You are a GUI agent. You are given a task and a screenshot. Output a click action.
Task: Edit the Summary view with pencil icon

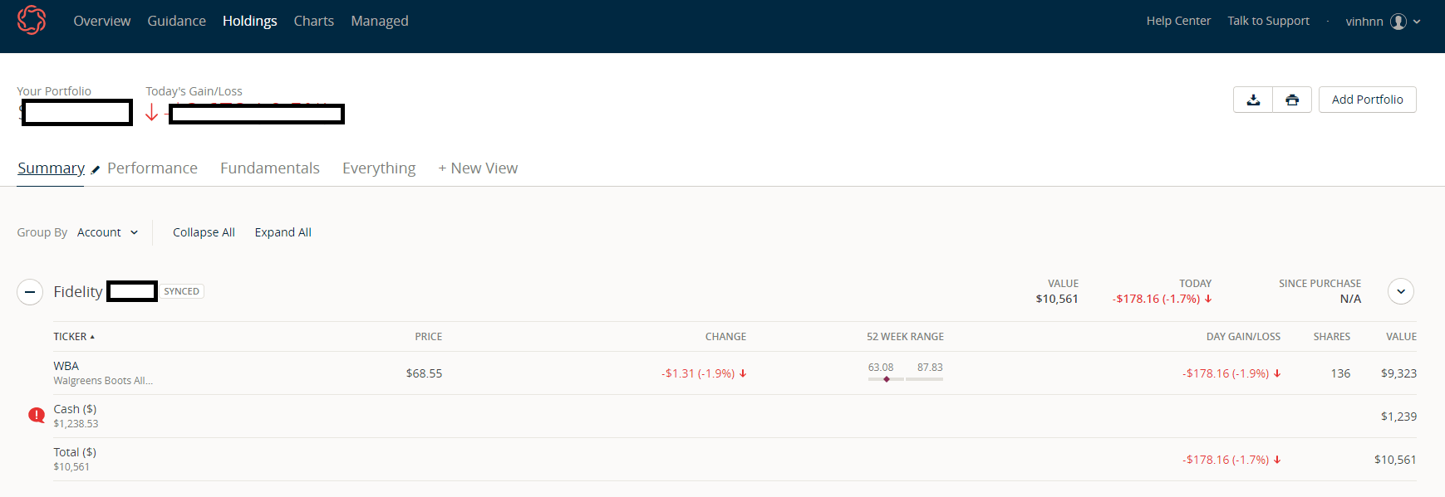(96, 169)
